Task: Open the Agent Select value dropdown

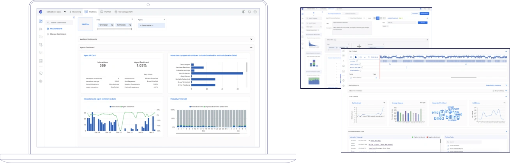Action: [152, 25]
